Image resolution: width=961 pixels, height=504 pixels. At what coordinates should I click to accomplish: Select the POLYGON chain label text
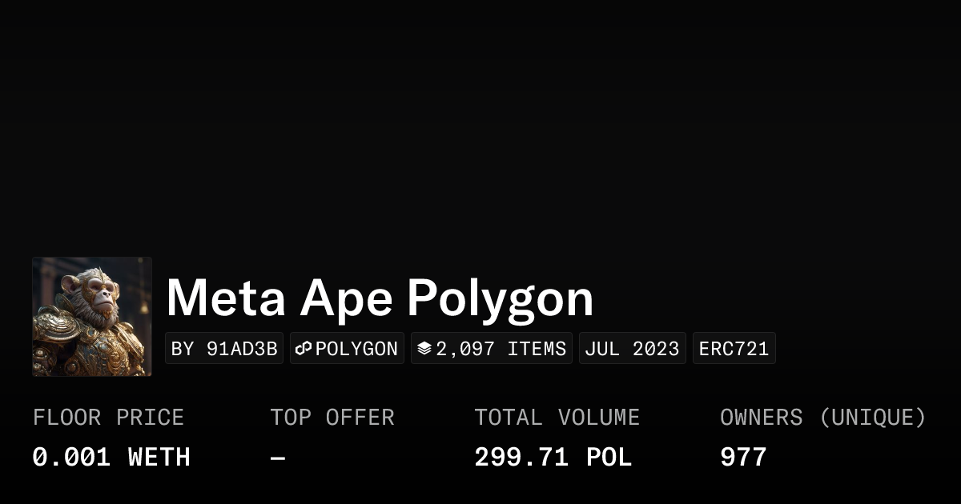pyautogui.click(x=356, y=349)
